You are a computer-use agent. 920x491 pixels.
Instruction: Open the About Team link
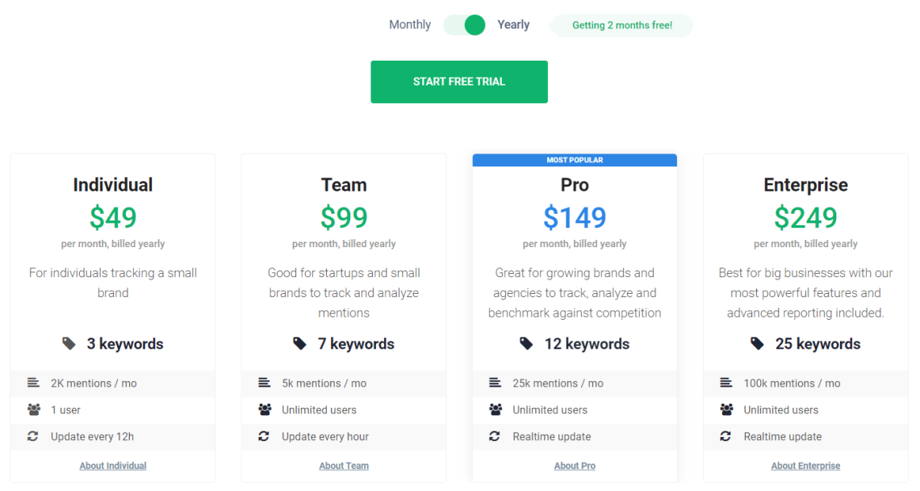[344, 466]
